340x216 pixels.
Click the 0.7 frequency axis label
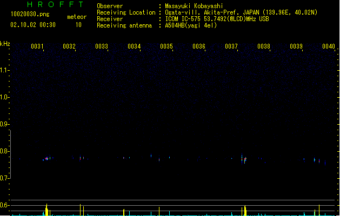(x=4, y=178)
